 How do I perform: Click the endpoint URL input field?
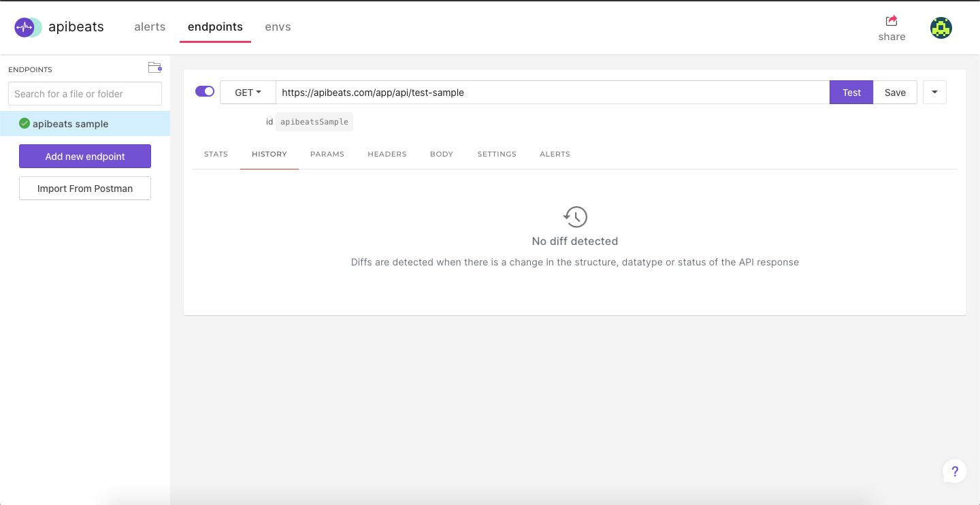553,93
